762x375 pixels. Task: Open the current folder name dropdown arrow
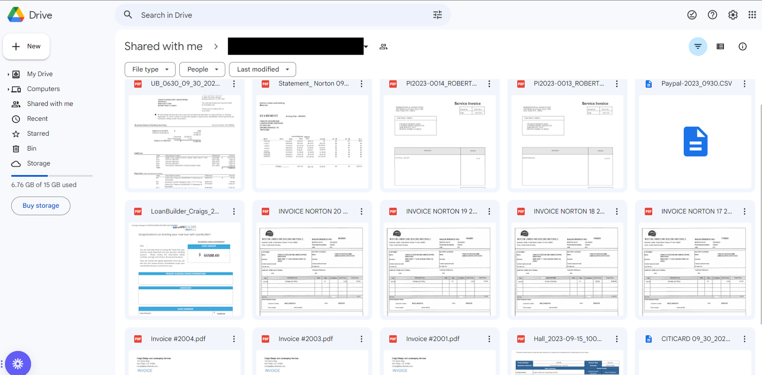[366, 46]
